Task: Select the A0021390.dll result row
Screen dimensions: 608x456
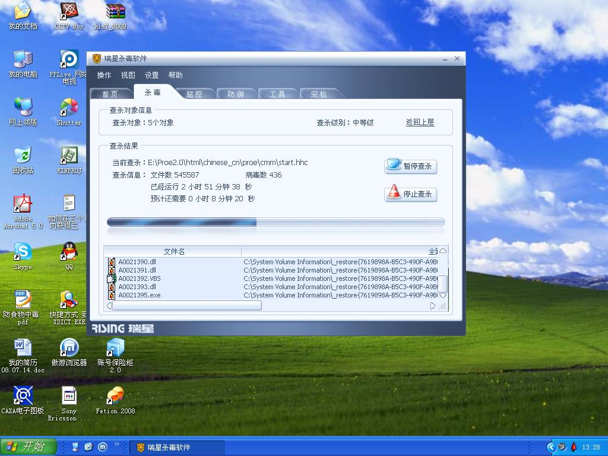Action: (x=272, y=262)
